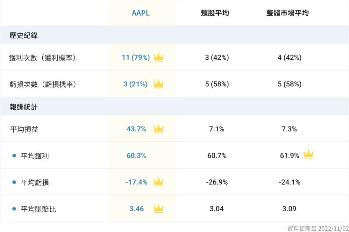Click the 獲利次數（獲利機率） row label

tap(43, 58)
